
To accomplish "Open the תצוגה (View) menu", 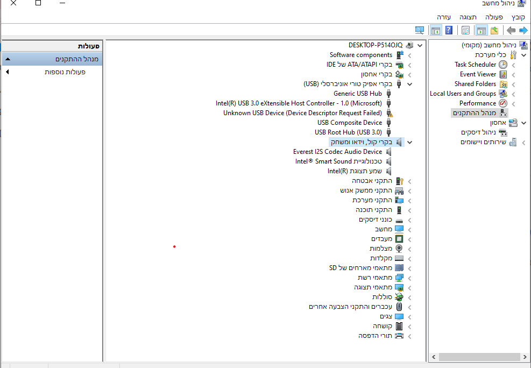I will point(468,17).
